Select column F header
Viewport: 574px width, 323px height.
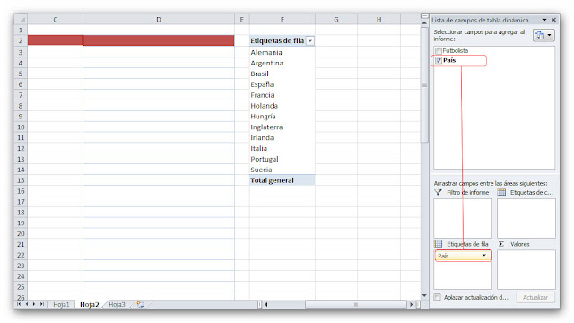[x=283, y=20]
